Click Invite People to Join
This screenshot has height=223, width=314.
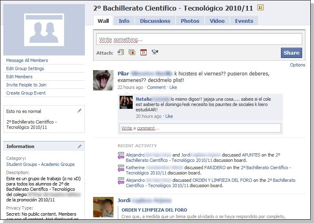pyautogui.click(x=26, y=85)
